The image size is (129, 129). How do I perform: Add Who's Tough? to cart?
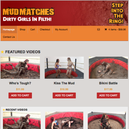[x=20, y=95]
